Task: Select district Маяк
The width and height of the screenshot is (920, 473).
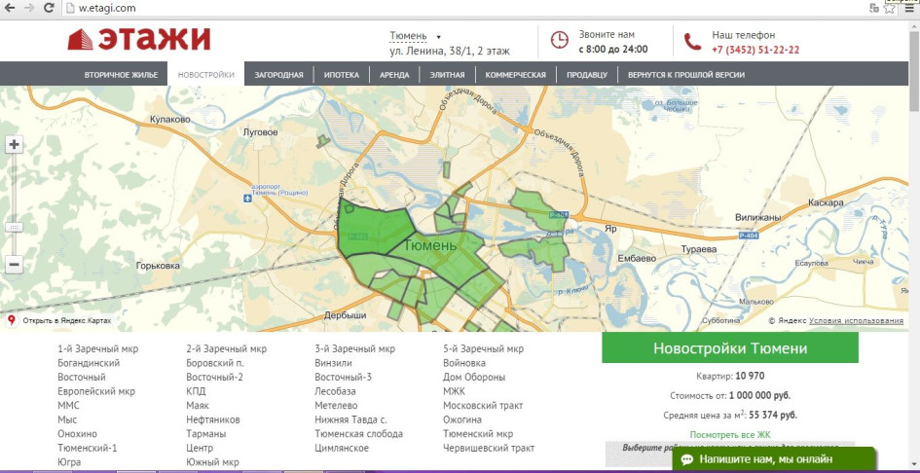Action: tap(197, 406)
